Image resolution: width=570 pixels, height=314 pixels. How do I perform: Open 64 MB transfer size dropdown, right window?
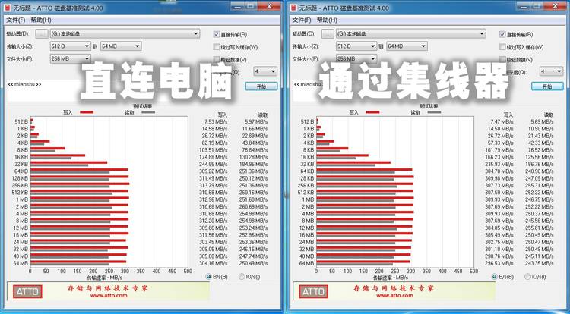tap(407, 46)
